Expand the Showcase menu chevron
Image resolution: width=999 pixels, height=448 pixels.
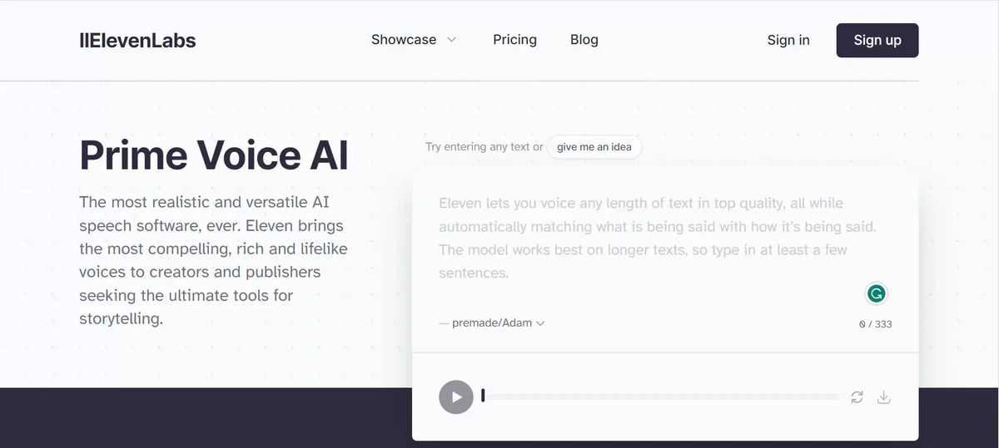click(452, 40)
